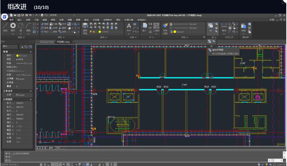Click the Group tool in the ribbon
287x166 pixels.
[210, 26]
